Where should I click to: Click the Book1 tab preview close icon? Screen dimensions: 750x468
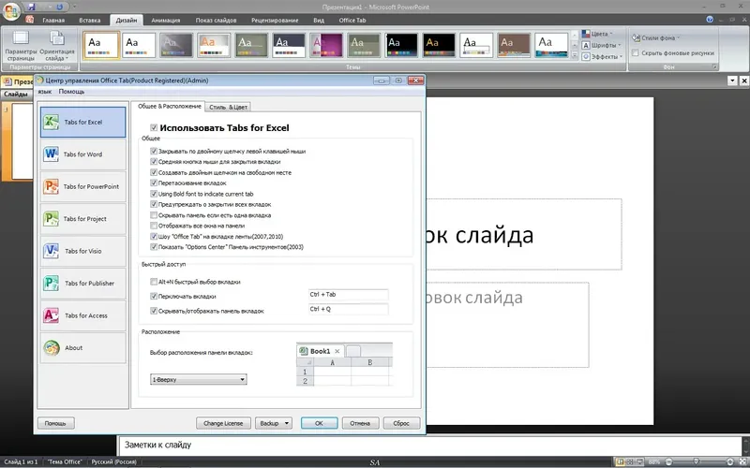pos(337,351)
